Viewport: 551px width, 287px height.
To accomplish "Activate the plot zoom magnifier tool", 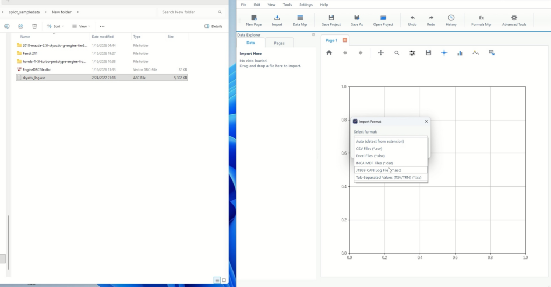I will pyautogui.click(x=397, y=53).
